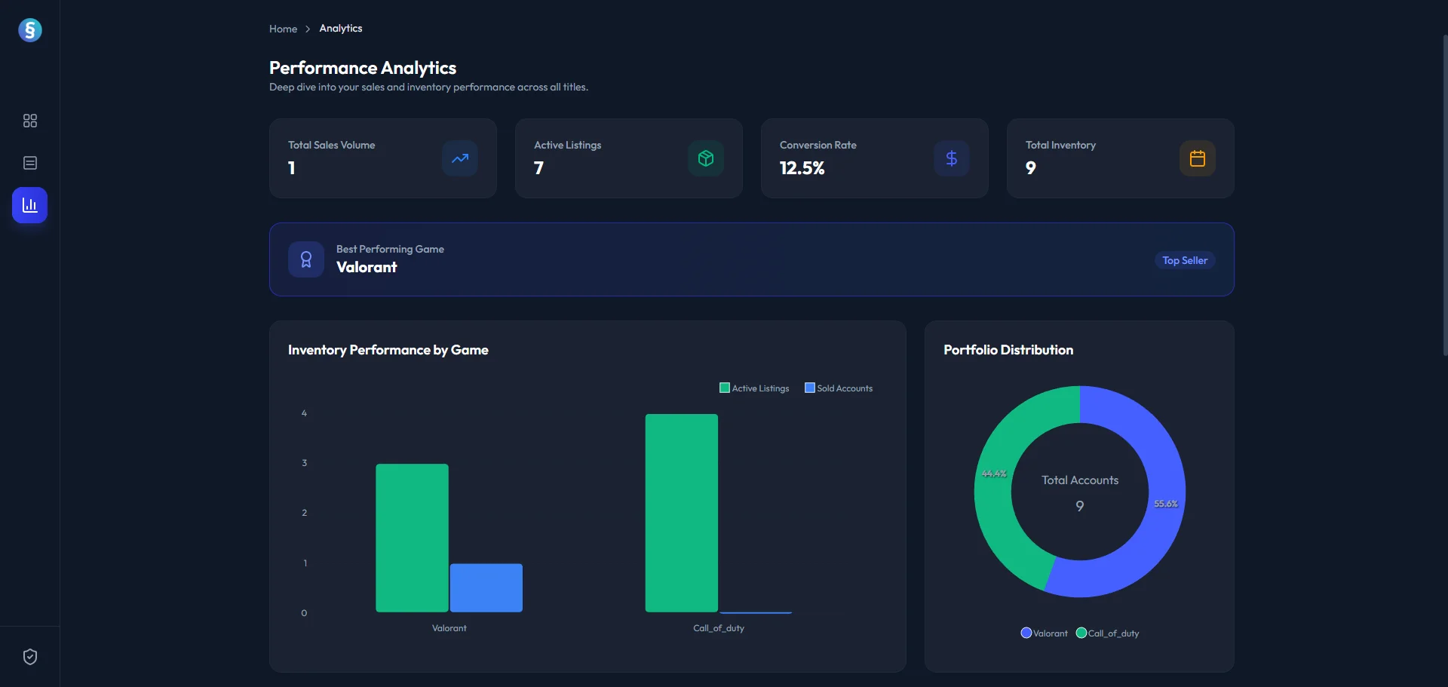Click the trending arrow icon on Total Sales Volume
Image resolution: width=1448 pixels, height=687 pixels.
459,158
